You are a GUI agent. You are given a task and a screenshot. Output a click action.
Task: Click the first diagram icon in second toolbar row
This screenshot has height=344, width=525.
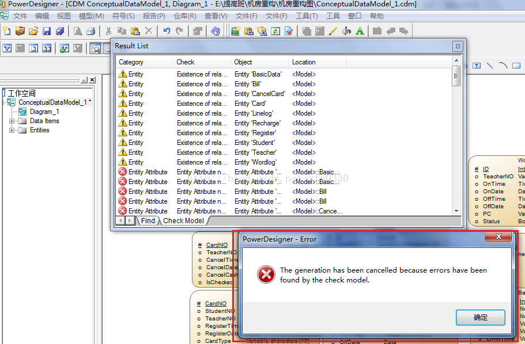pyautogui.click(x=7, y=48)
